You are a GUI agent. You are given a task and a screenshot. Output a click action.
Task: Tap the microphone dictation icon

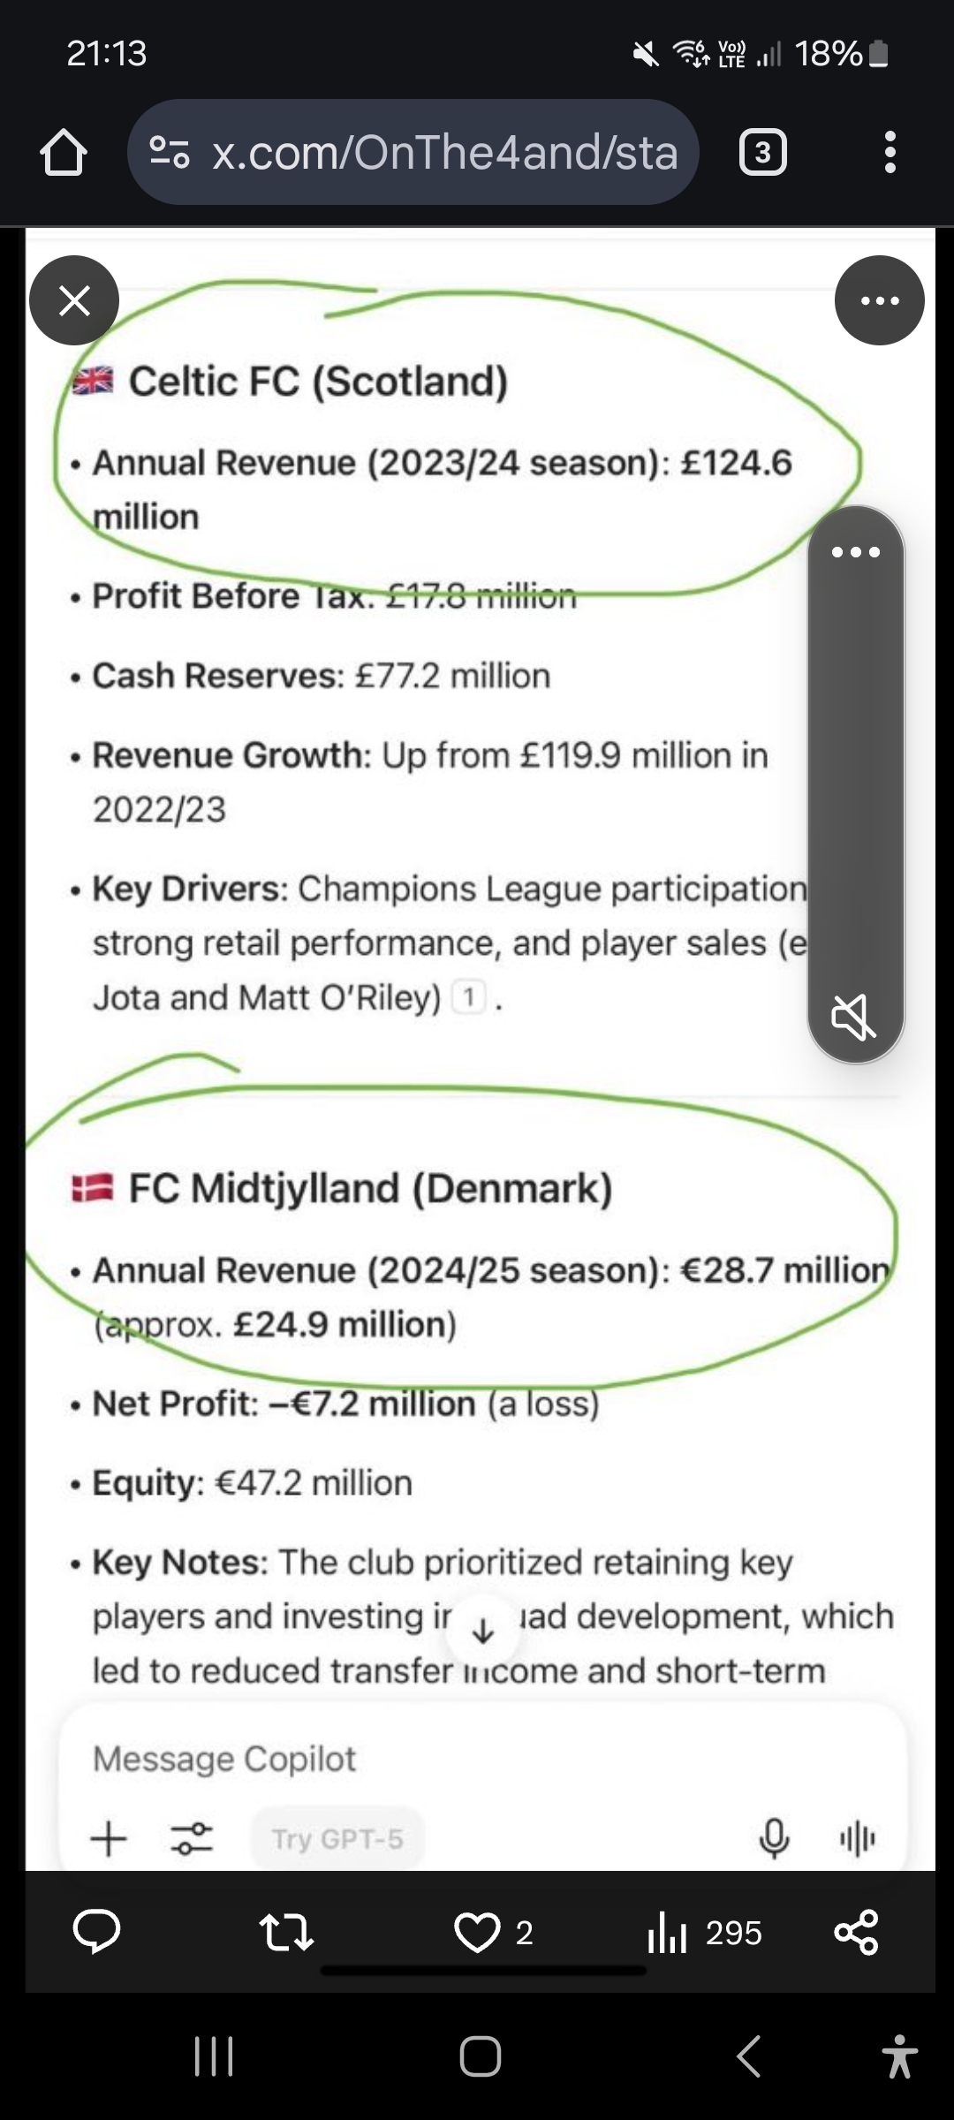[x=774, y=1839]
